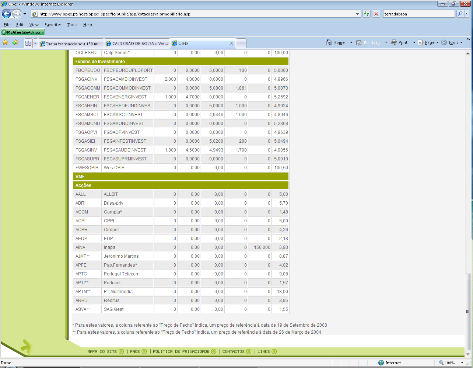Switch to the Inapa transaccionou tab
Image resolution: width=473 pixels, height=368 pixels.
71,44
